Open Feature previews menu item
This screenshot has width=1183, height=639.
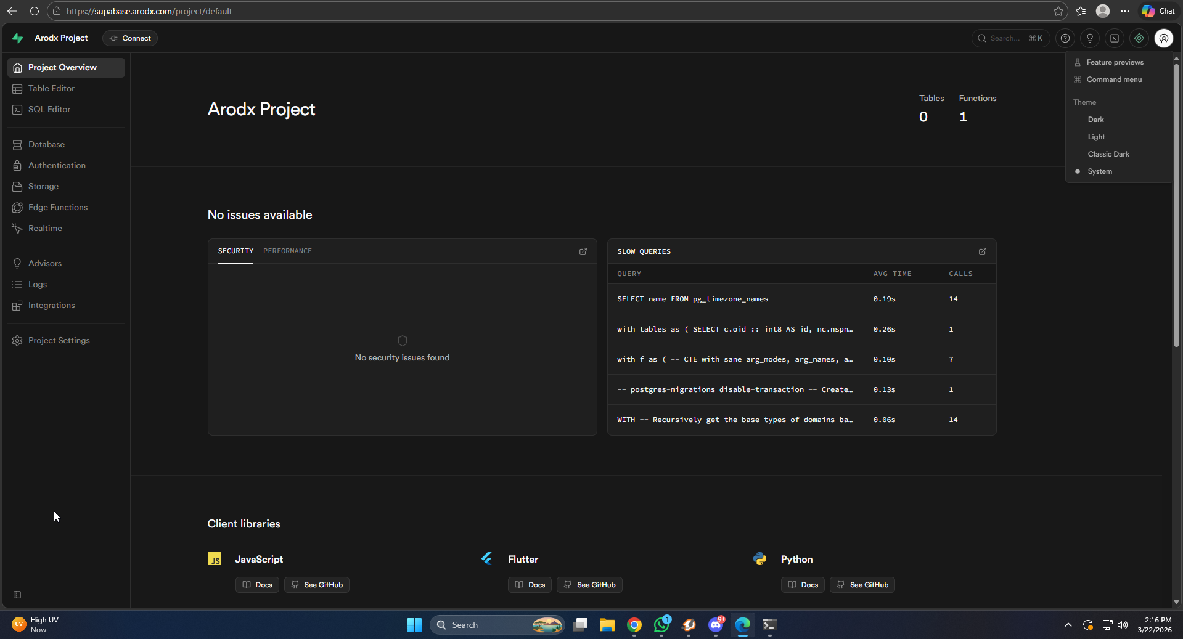[x=1115, y=62]
